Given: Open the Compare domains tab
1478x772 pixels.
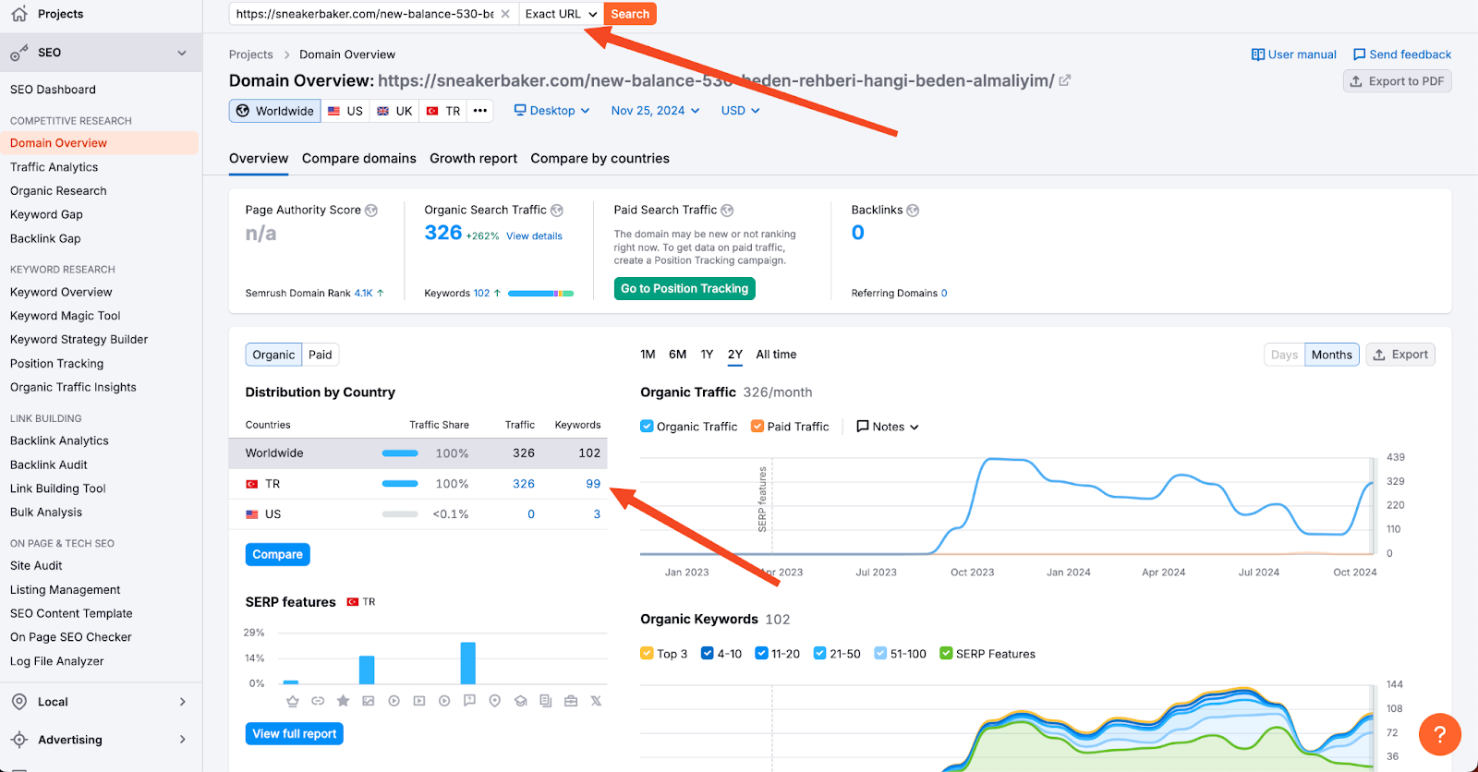Looking at the screenshot, I should [x=359, y=159].
